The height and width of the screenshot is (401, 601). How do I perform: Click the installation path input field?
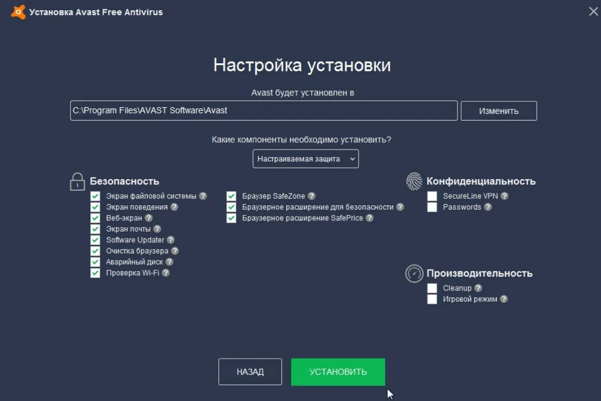coord(264,110)
